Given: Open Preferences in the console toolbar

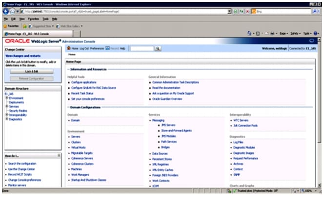Looking at the screenshot, I should (97, 48).
